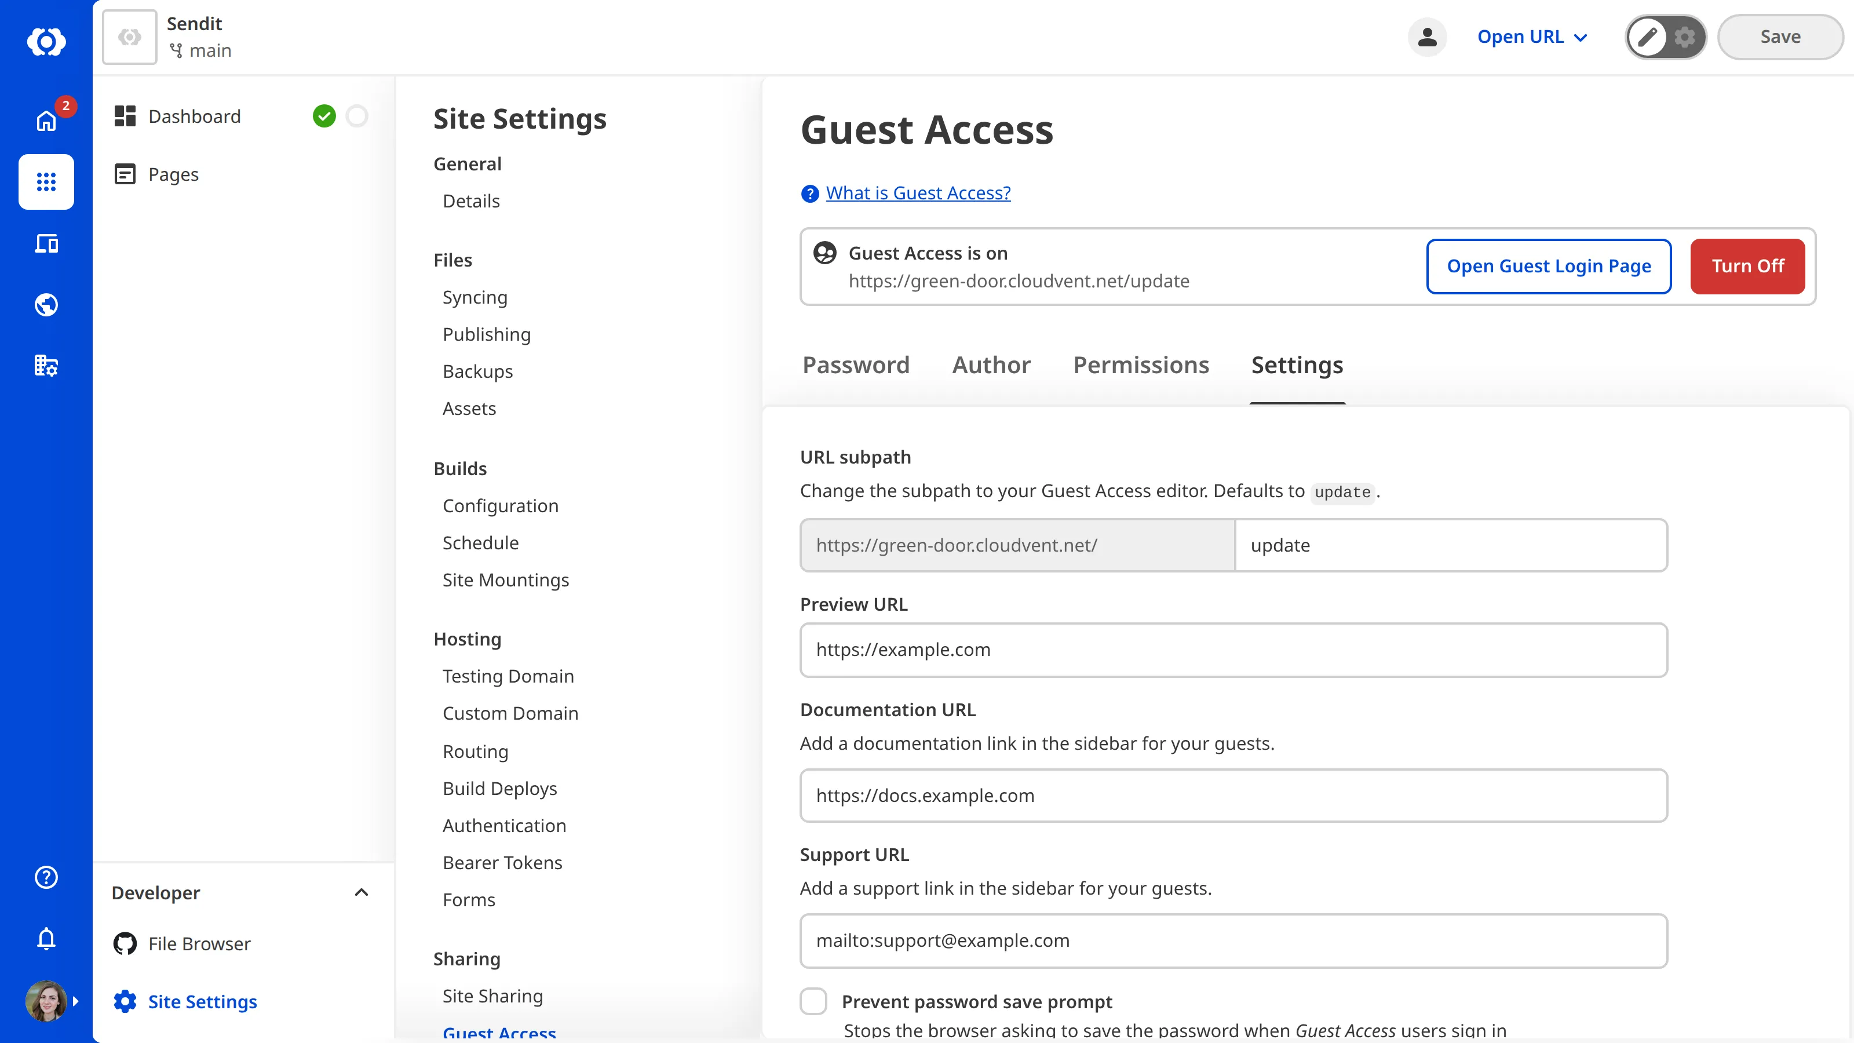Click Open Guest Login Page button

pos(1549,267)
